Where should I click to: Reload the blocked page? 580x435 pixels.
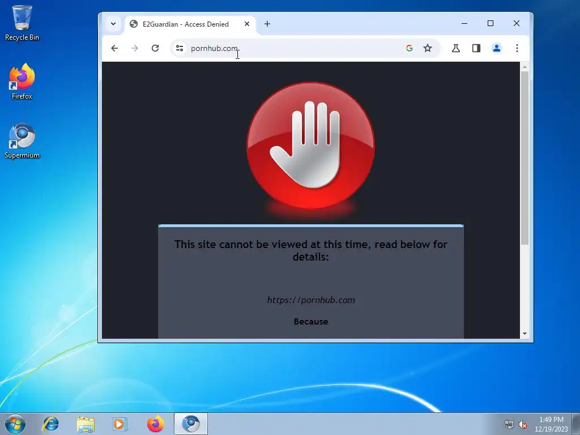155,48
